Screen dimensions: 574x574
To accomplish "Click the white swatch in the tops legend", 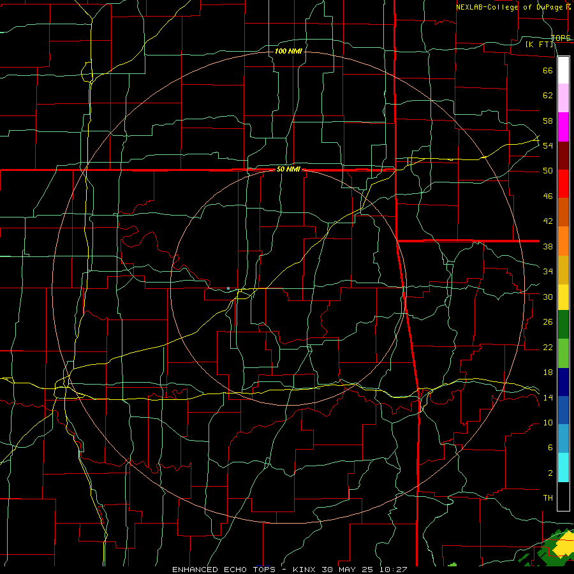I will pos(563,70).
